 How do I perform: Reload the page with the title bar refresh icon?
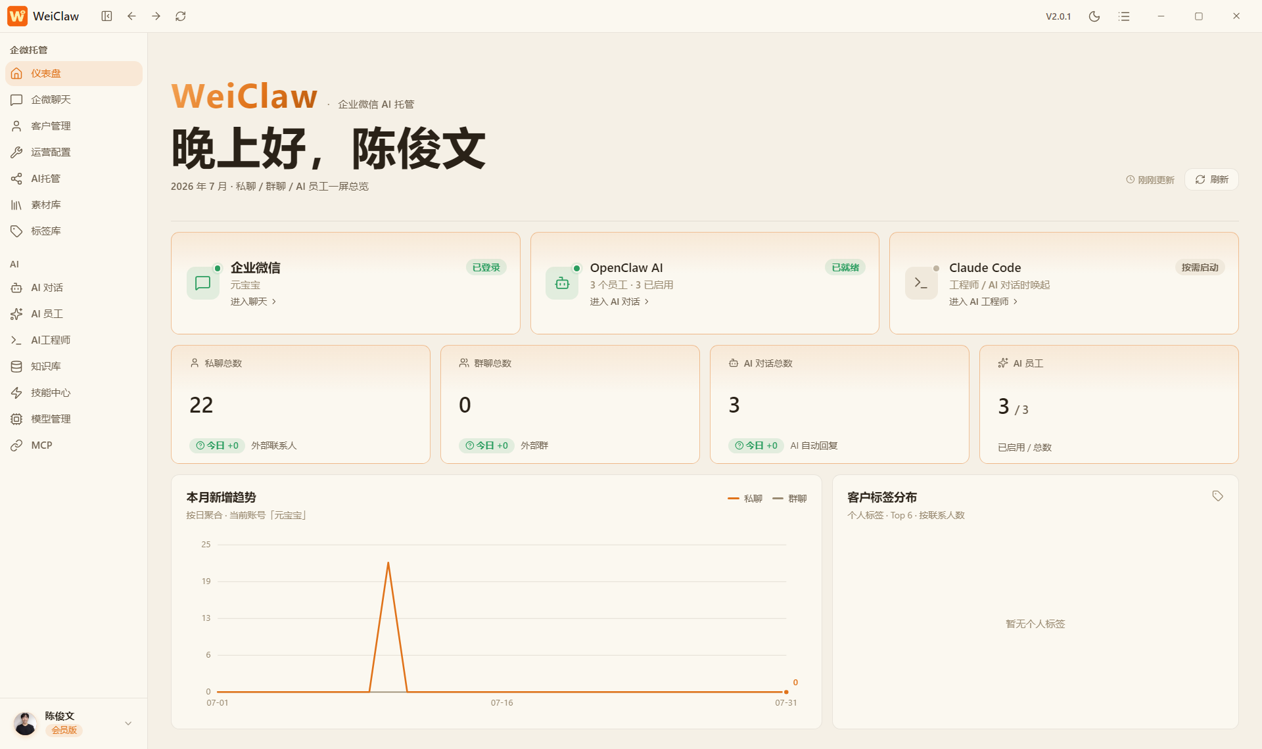pyautogui.click(x=181, y=16)
